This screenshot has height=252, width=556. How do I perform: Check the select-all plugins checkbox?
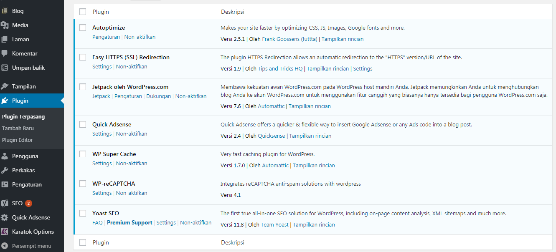click(82, 12)
